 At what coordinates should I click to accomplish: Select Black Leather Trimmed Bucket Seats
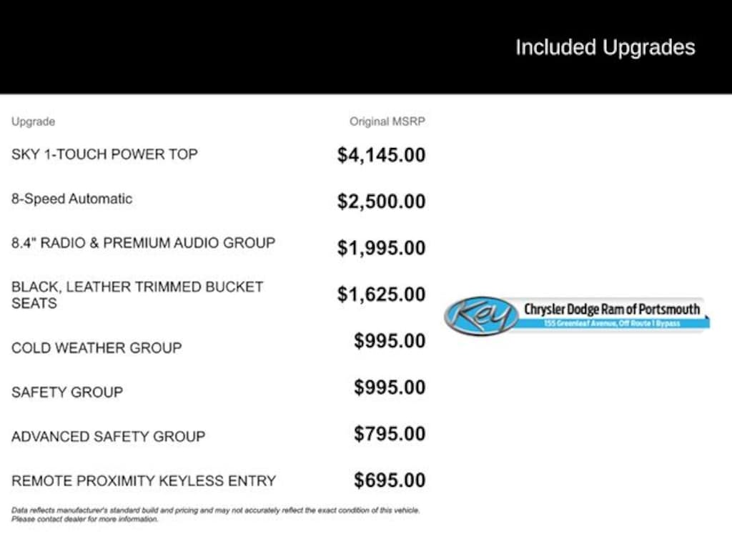[x=137, y=295]
